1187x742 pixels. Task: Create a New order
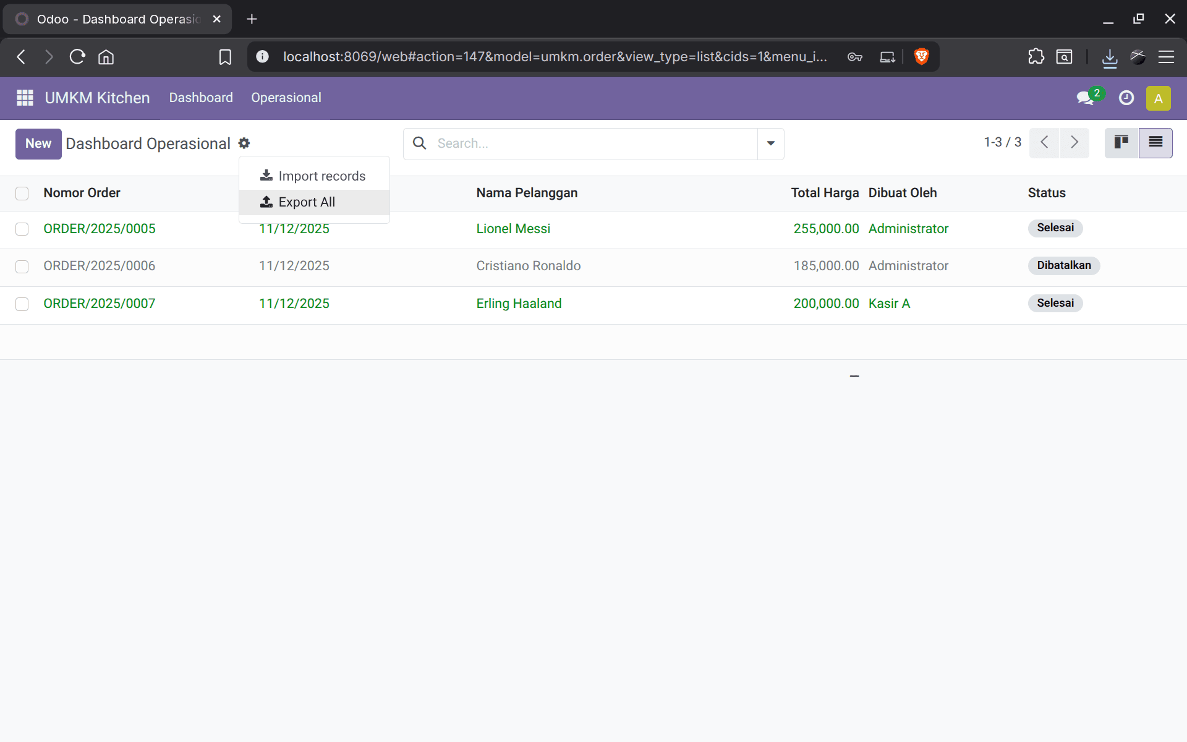pos(38,143)
